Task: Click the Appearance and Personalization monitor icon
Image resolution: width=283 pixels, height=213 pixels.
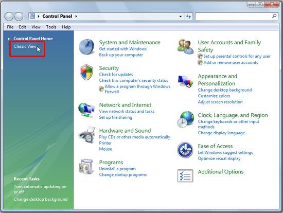Action: coord(185,82)
